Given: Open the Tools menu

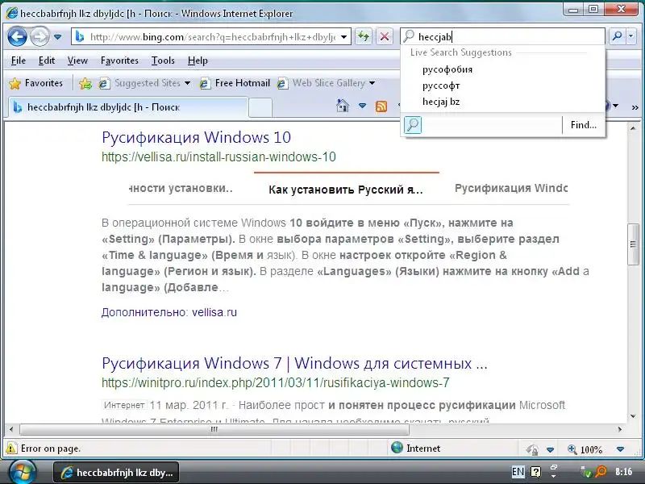Looking at the screenshot, I should click(x=163, y=60).
